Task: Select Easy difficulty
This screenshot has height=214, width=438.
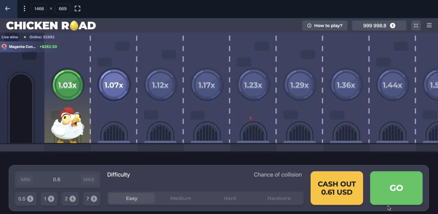Action: coord(131,198)
